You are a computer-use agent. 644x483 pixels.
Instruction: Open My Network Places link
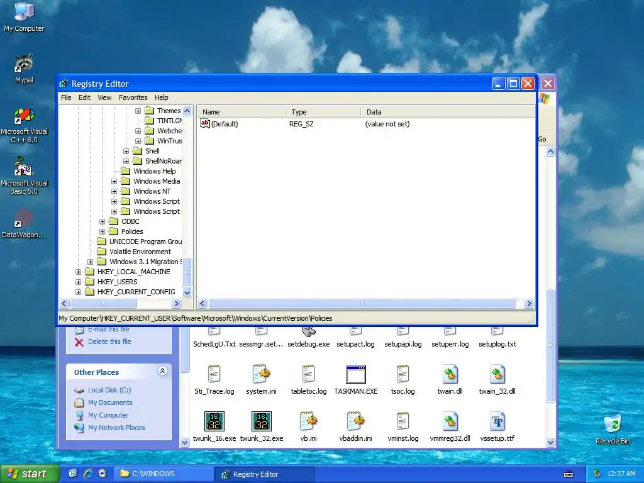(x=116, y=428)
